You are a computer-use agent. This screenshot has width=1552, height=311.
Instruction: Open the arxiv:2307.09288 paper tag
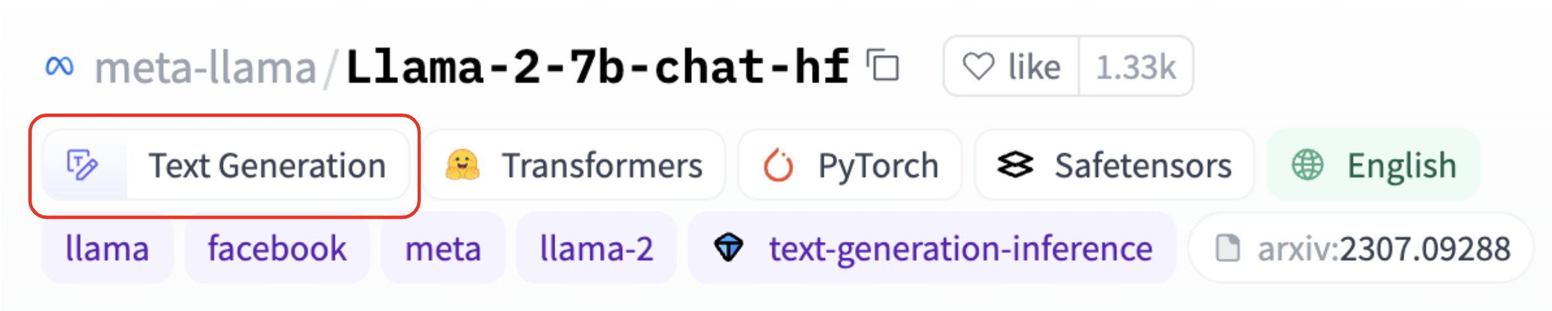[x=1383, y=248]
